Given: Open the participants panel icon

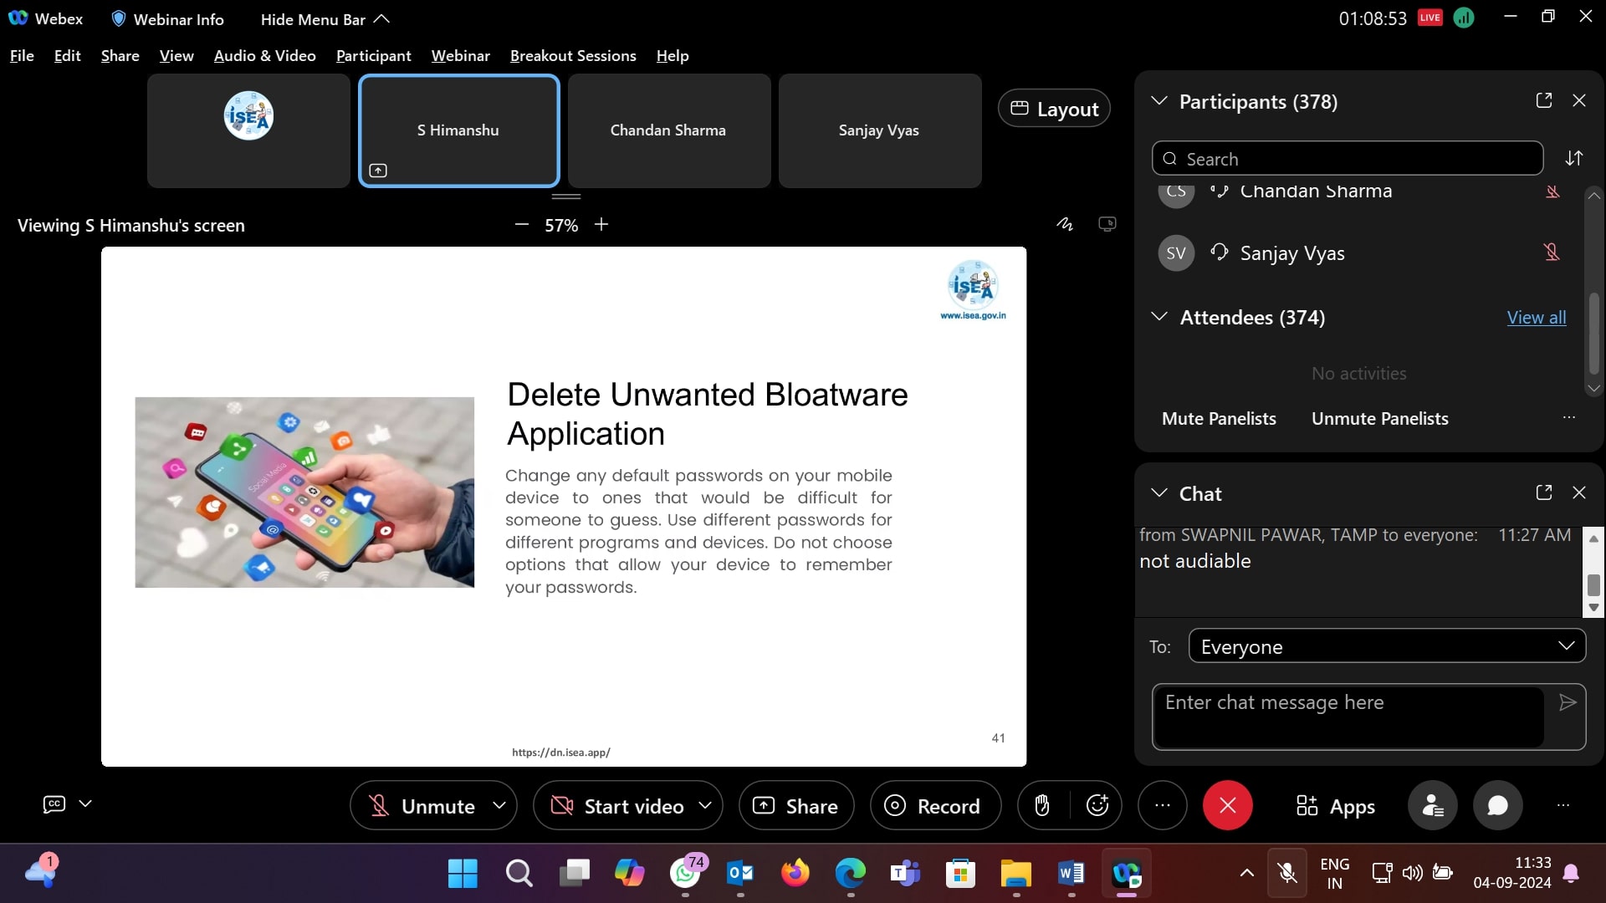Looking at the screenshot, I should 1432,806.
